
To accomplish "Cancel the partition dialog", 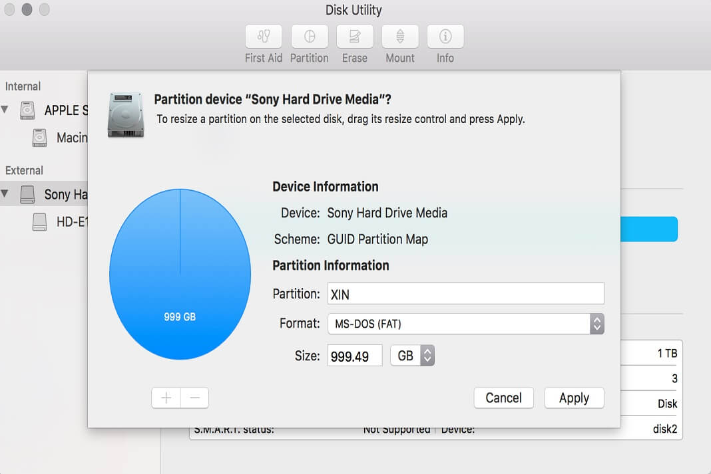I will [503, 398].
